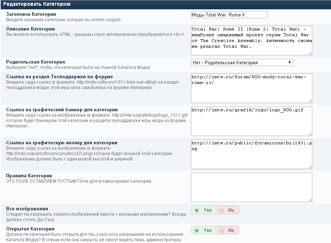Select No for "Открытая Категория"
Image resolution: width=331 pixels, height=243 pixels.
click(222, 230)
